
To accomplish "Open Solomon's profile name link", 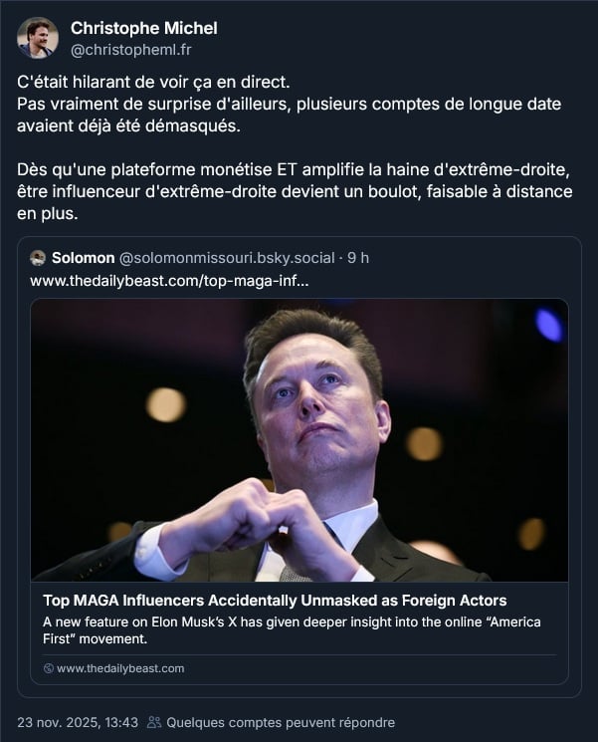I will (x=83, y=258).
